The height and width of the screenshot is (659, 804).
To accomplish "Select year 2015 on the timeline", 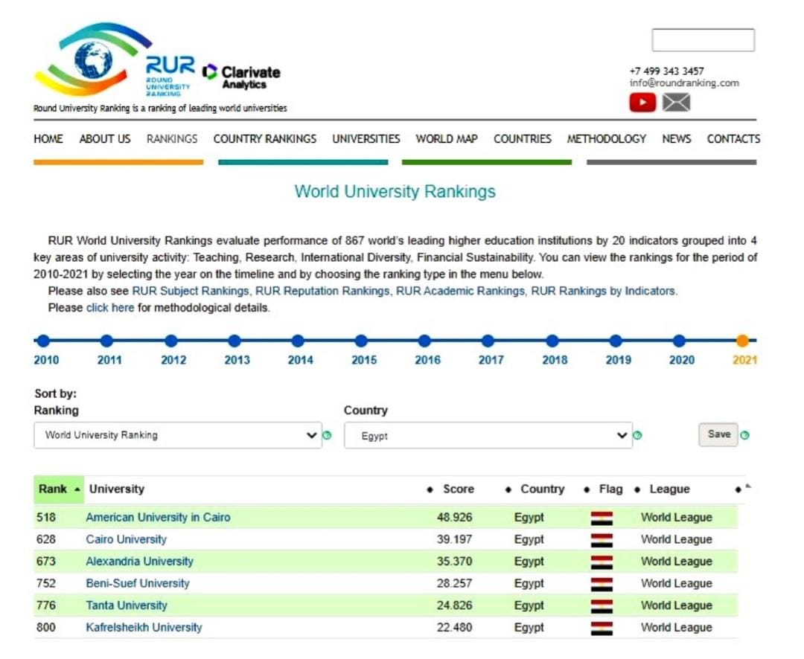I will pyautogui.click(x=361, y=341).
